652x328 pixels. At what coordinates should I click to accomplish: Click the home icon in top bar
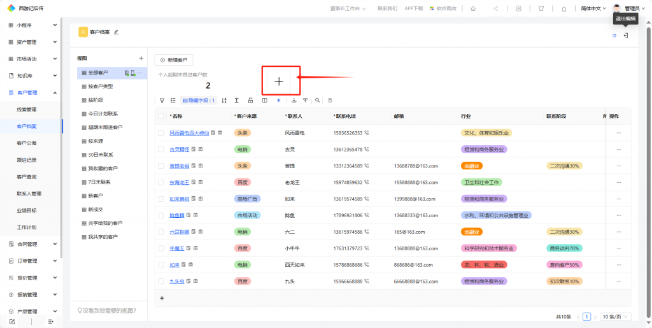473,8
